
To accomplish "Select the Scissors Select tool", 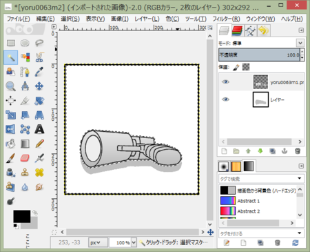I will pos(39,57).
